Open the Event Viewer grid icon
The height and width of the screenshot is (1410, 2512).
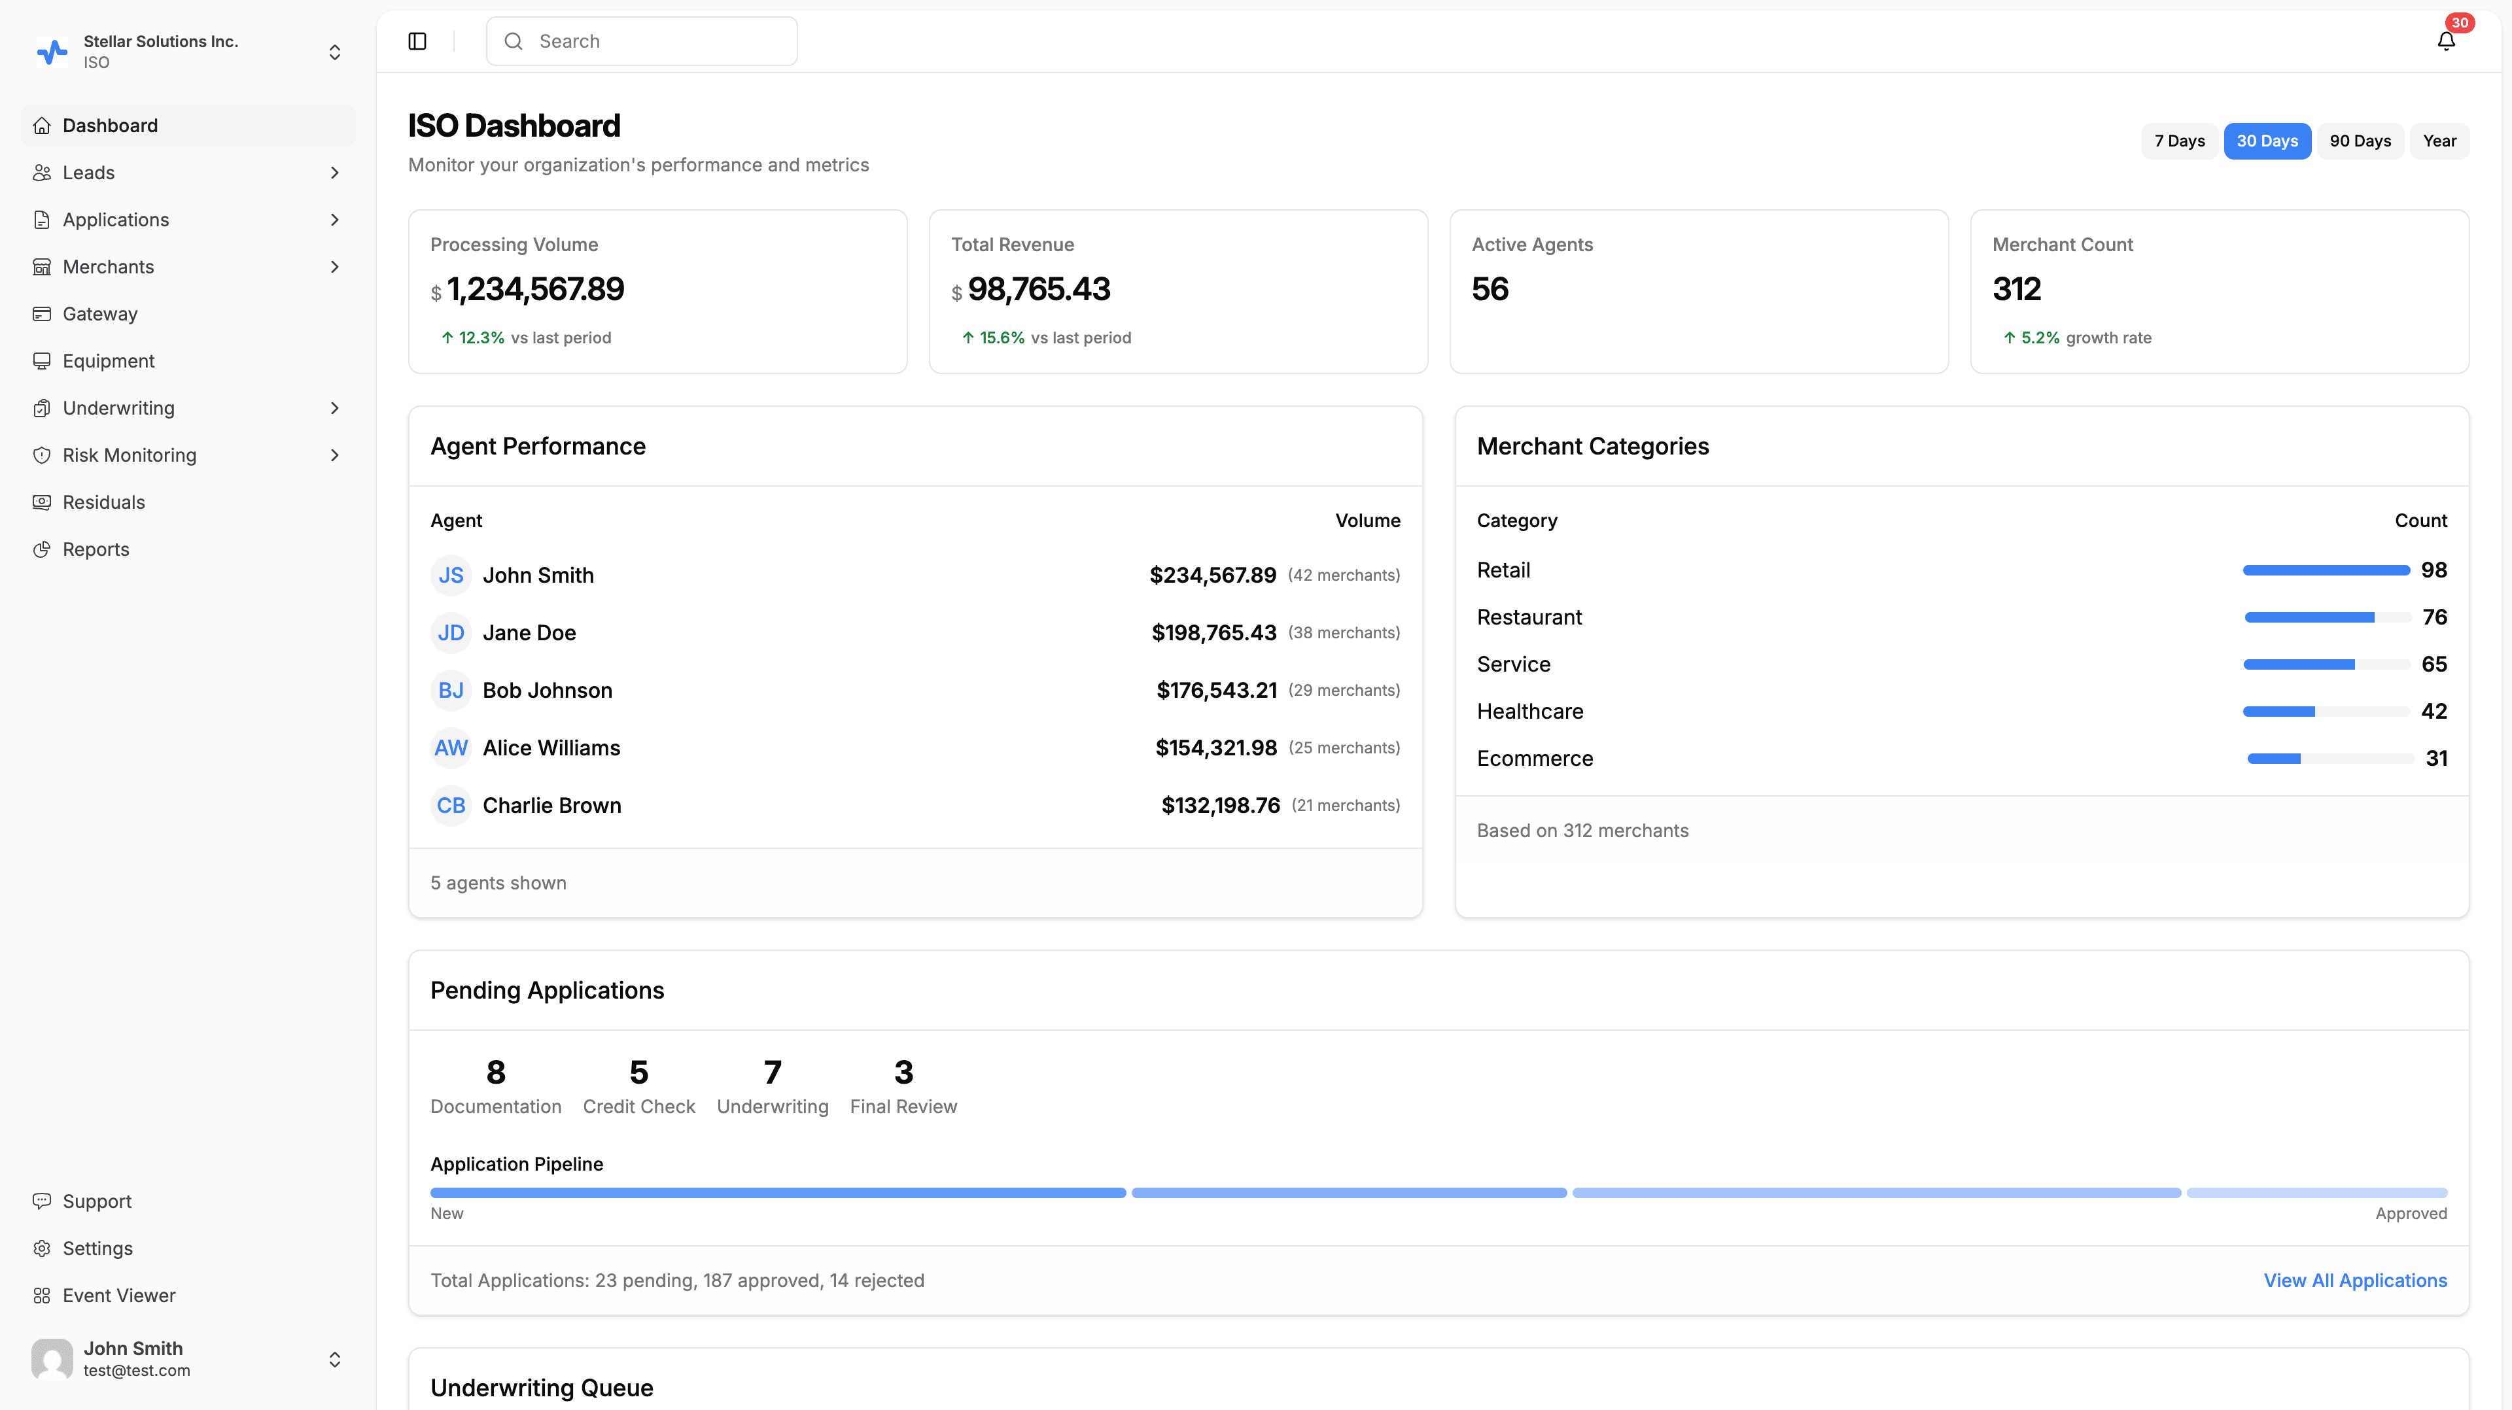41,1295
